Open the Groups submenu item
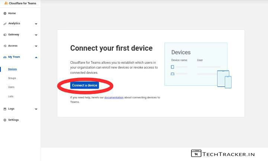 [x=12, y=78]
